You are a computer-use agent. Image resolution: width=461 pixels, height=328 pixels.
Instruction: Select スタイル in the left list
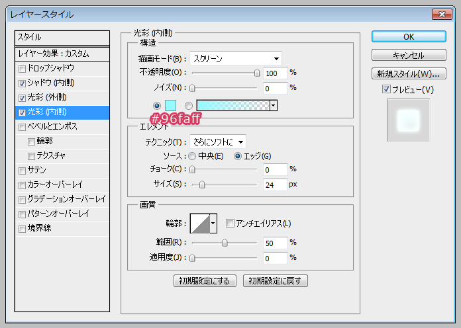coord(62,38)
